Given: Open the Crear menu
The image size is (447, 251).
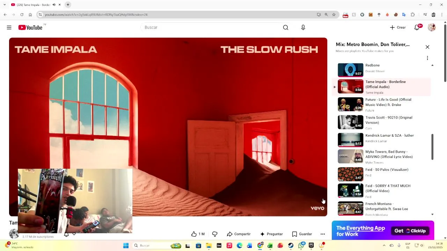Looking at the screenshot, I should point(398,28).
